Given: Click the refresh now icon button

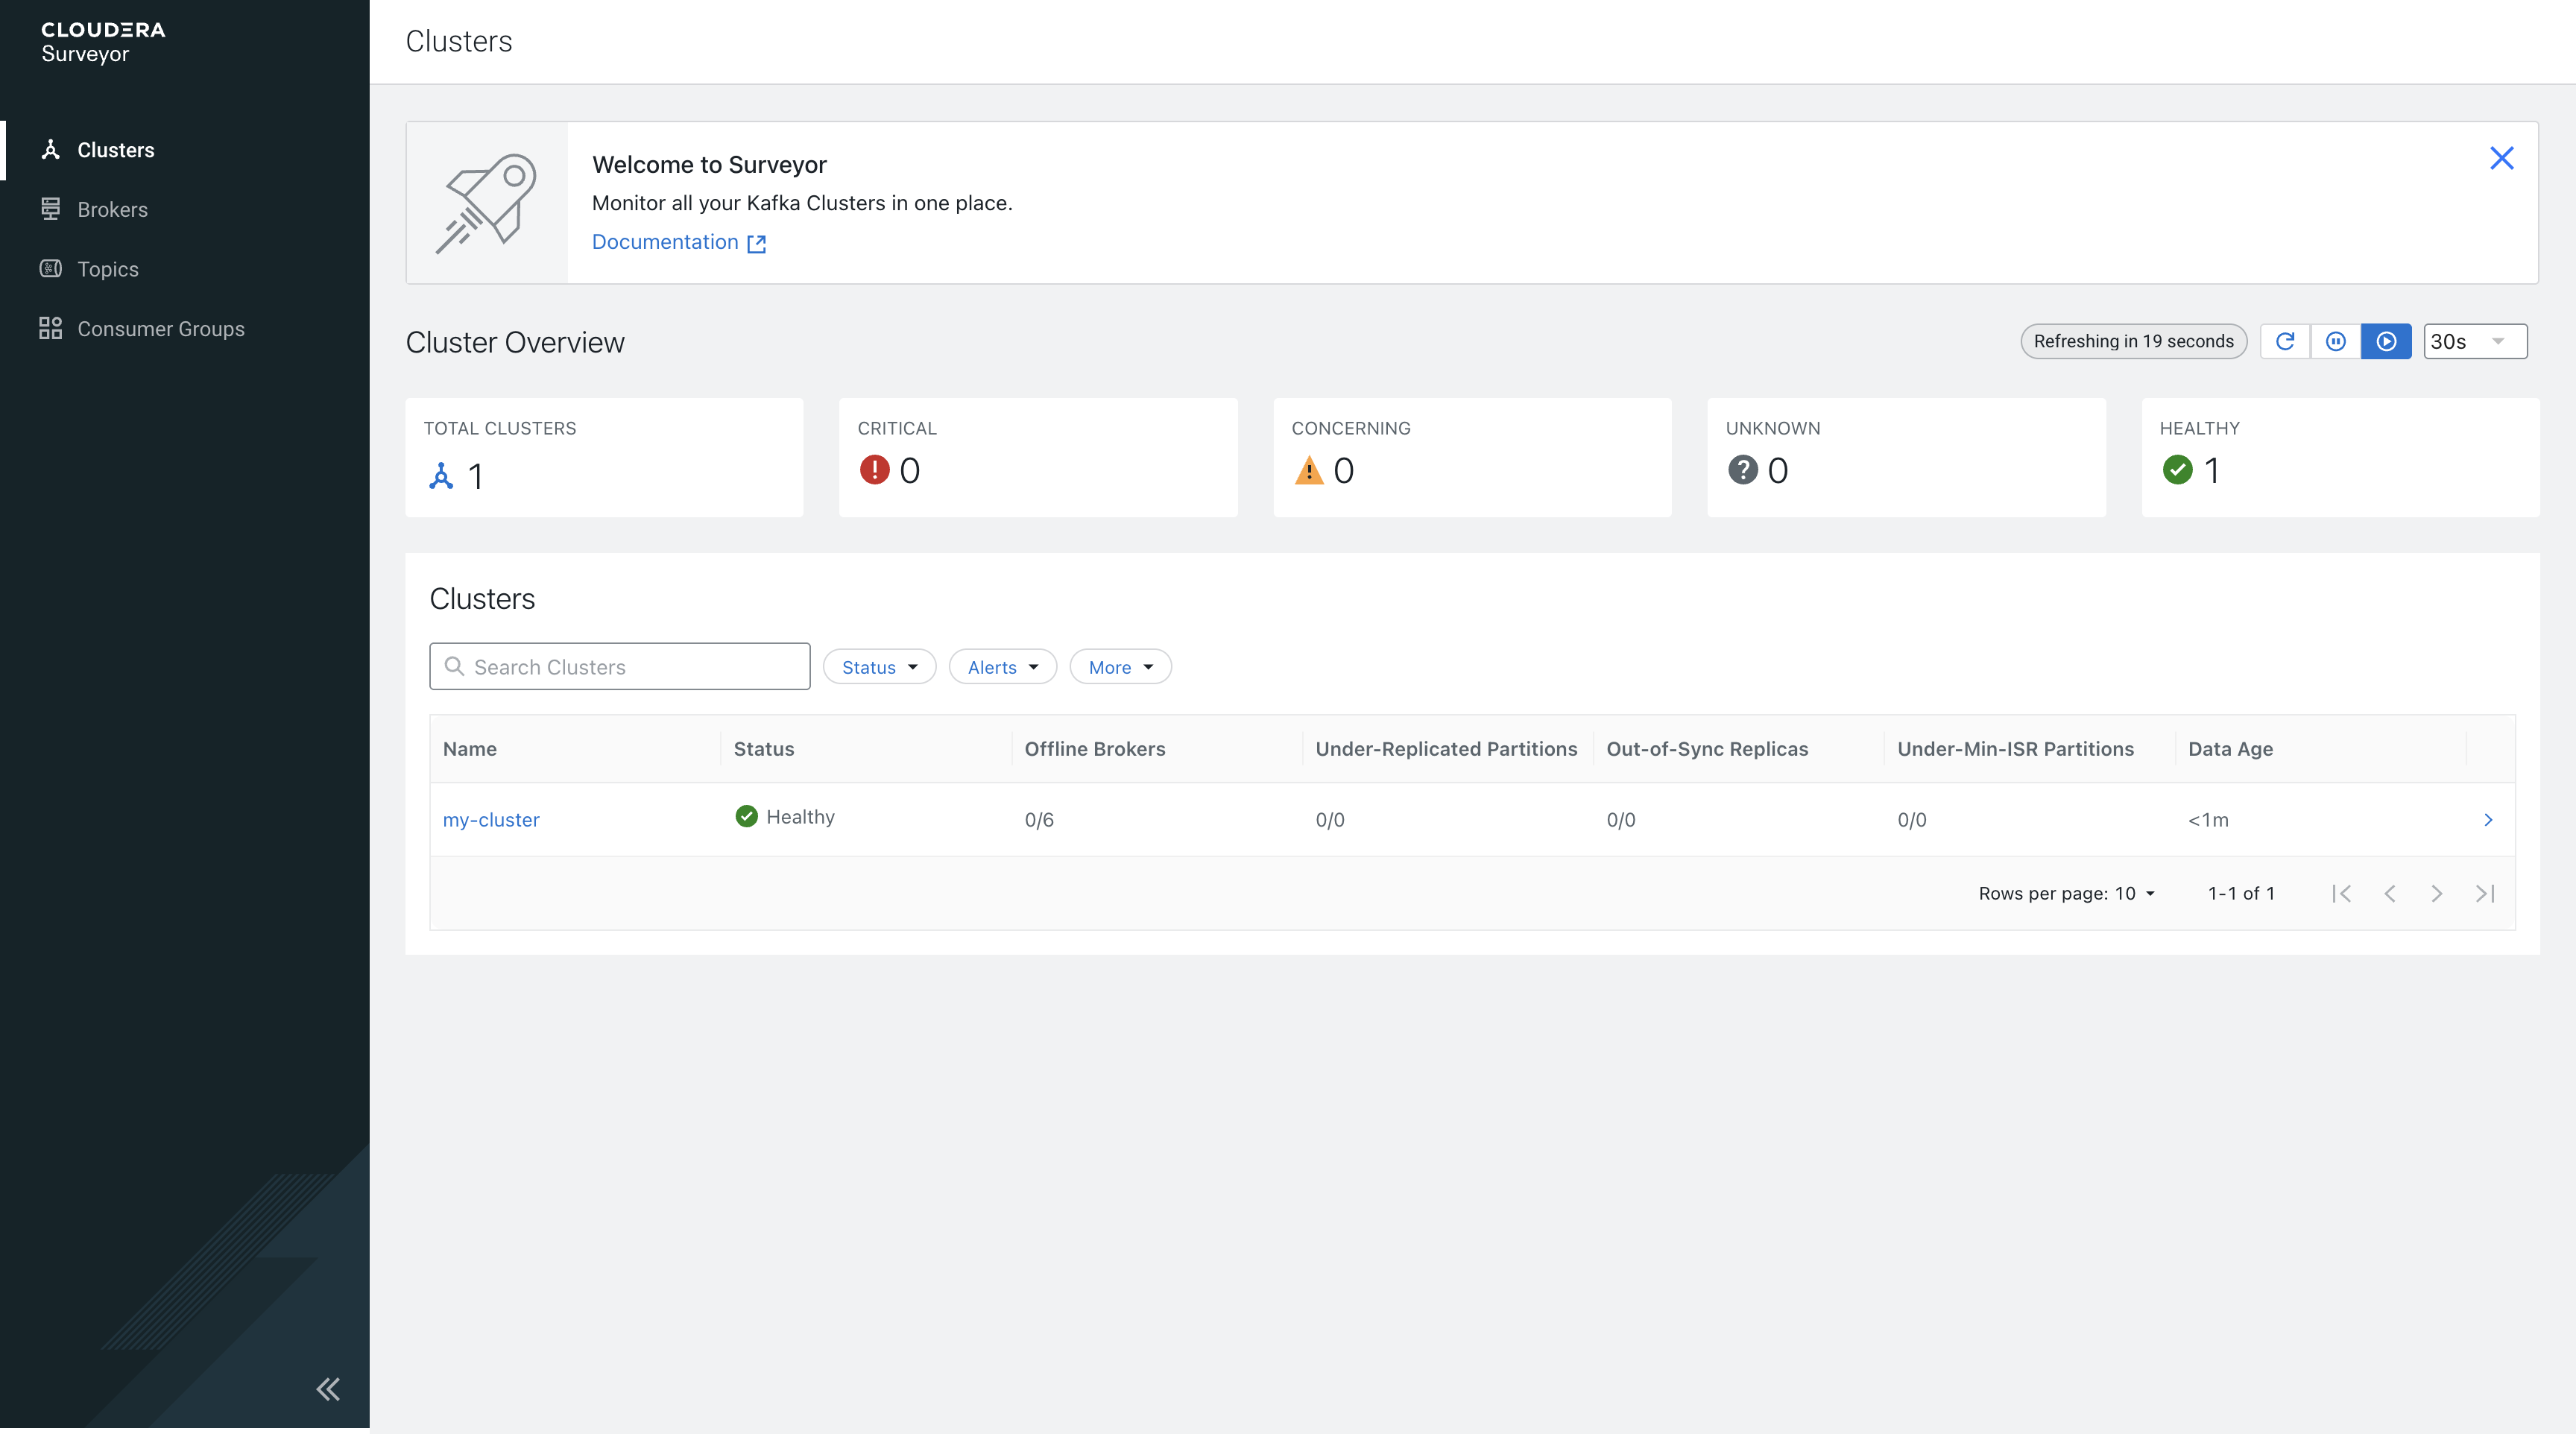Looking at the screenshot, I should [2285, 341].
